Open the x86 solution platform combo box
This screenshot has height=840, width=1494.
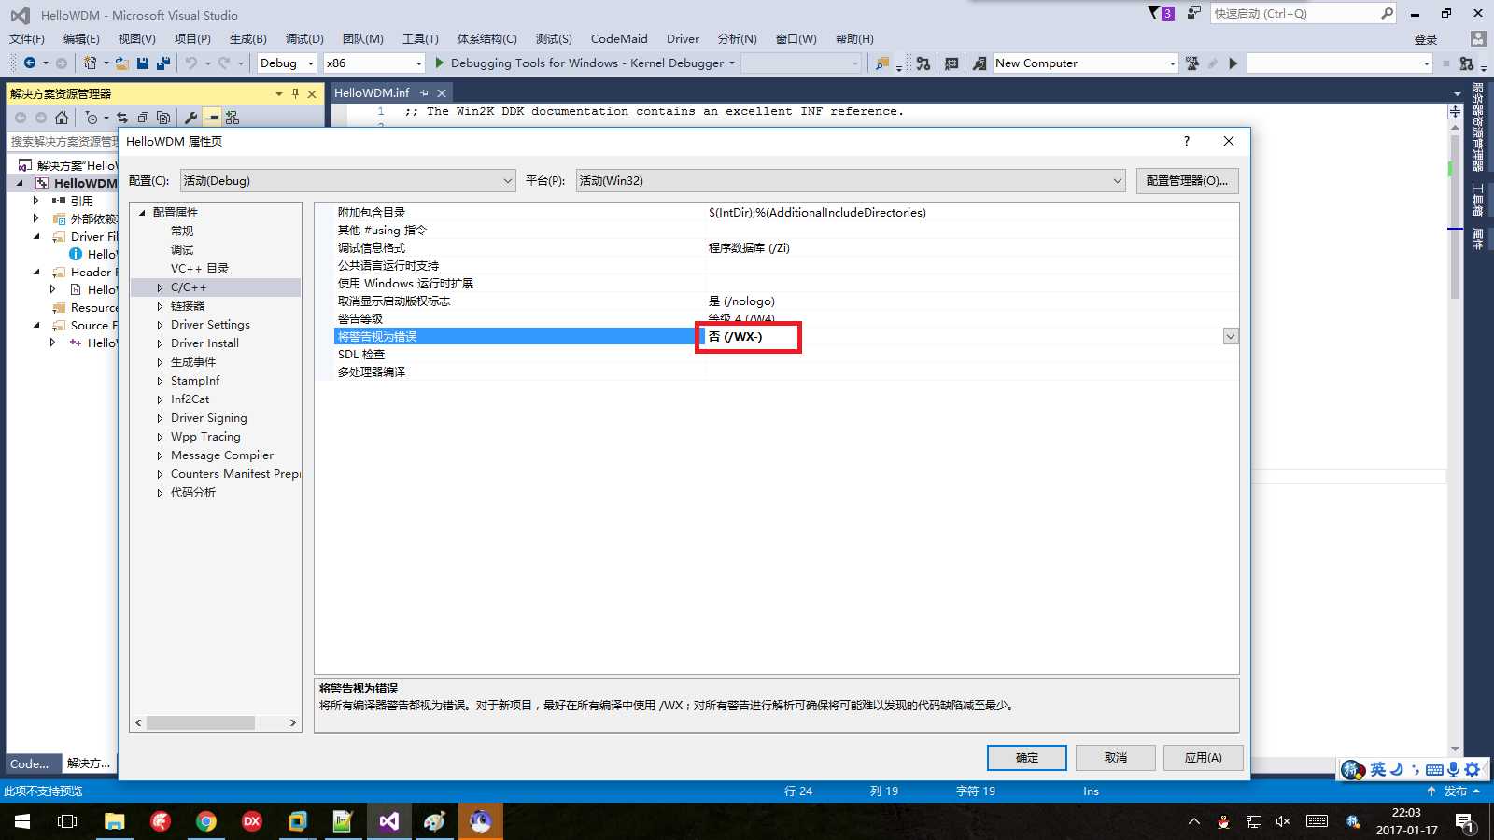[374, 63]
